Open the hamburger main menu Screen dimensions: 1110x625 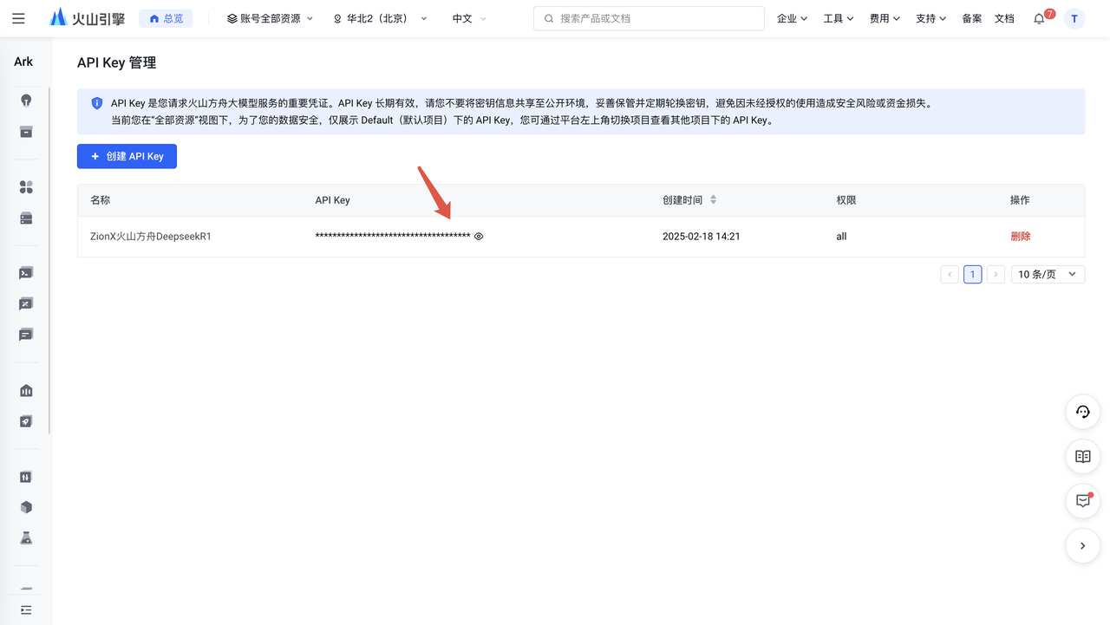19,18
